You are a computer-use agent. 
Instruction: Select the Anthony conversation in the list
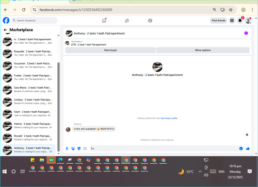28,150
